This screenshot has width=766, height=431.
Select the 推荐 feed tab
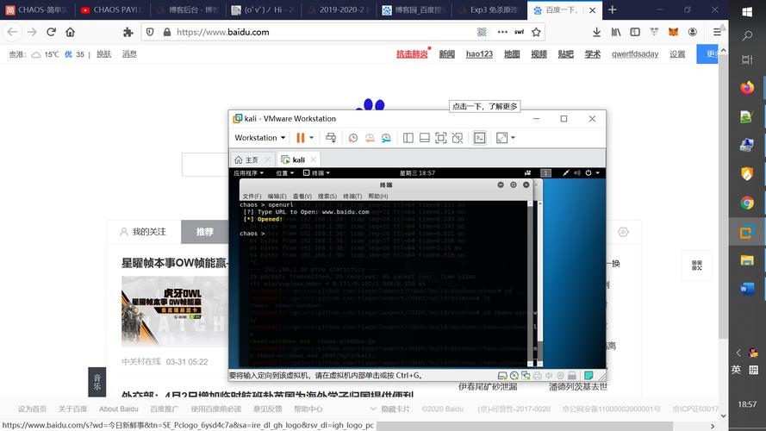point(204,232)
